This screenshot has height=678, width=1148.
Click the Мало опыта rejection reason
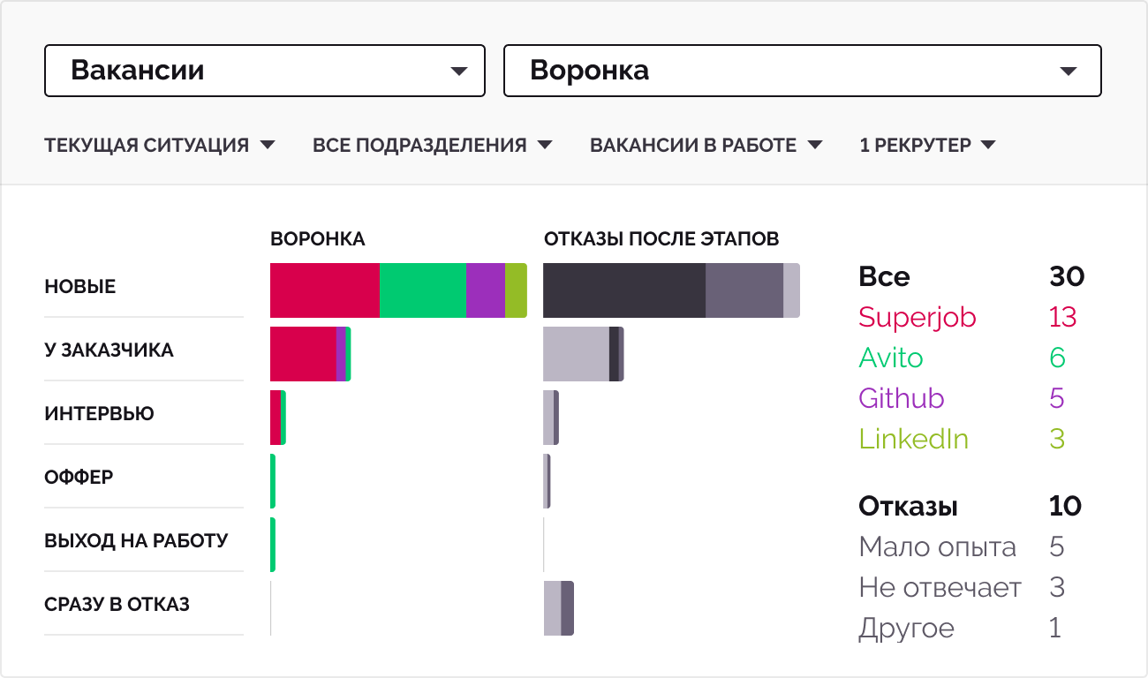point(937,547)
